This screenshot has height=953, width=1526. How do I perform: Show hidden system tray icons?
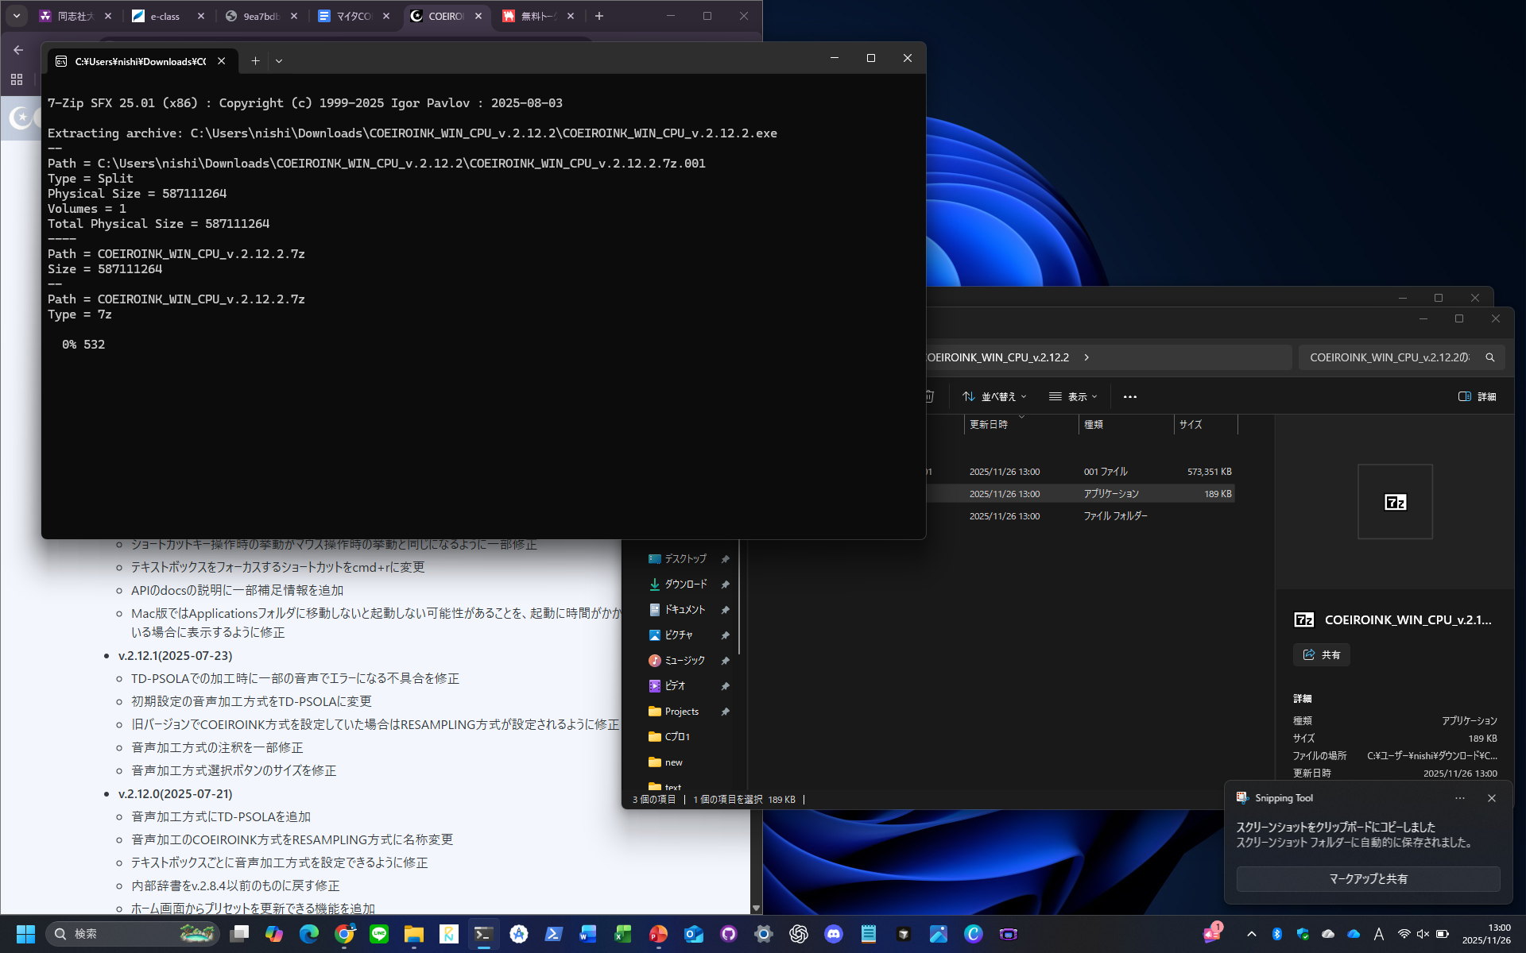tap(1252, 934)
